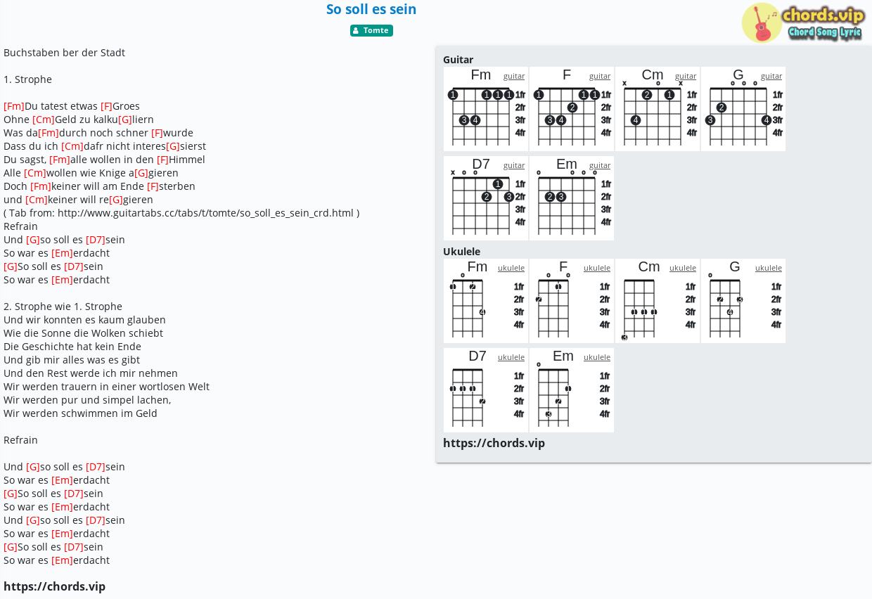The width and height of the screenshot is (872, 599).
Task: Select the Em guitar chord diagram
Action: [x=572, y=198]
